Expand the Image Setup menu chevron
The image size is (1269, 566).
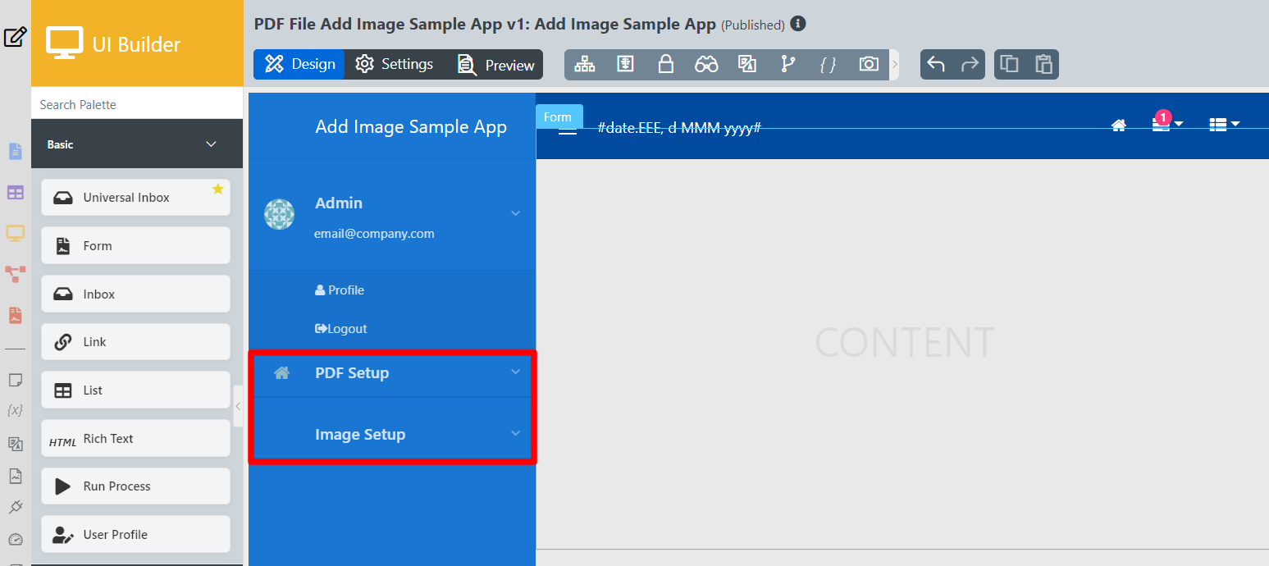pos(515,433)
